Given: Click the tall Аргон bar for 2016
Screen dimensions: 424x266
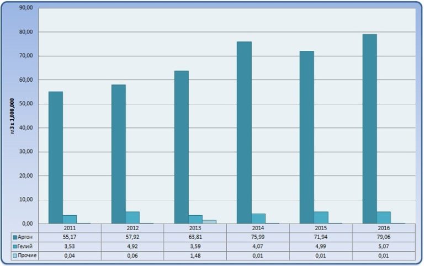Looking at the screenshot, I should (370, 129).
